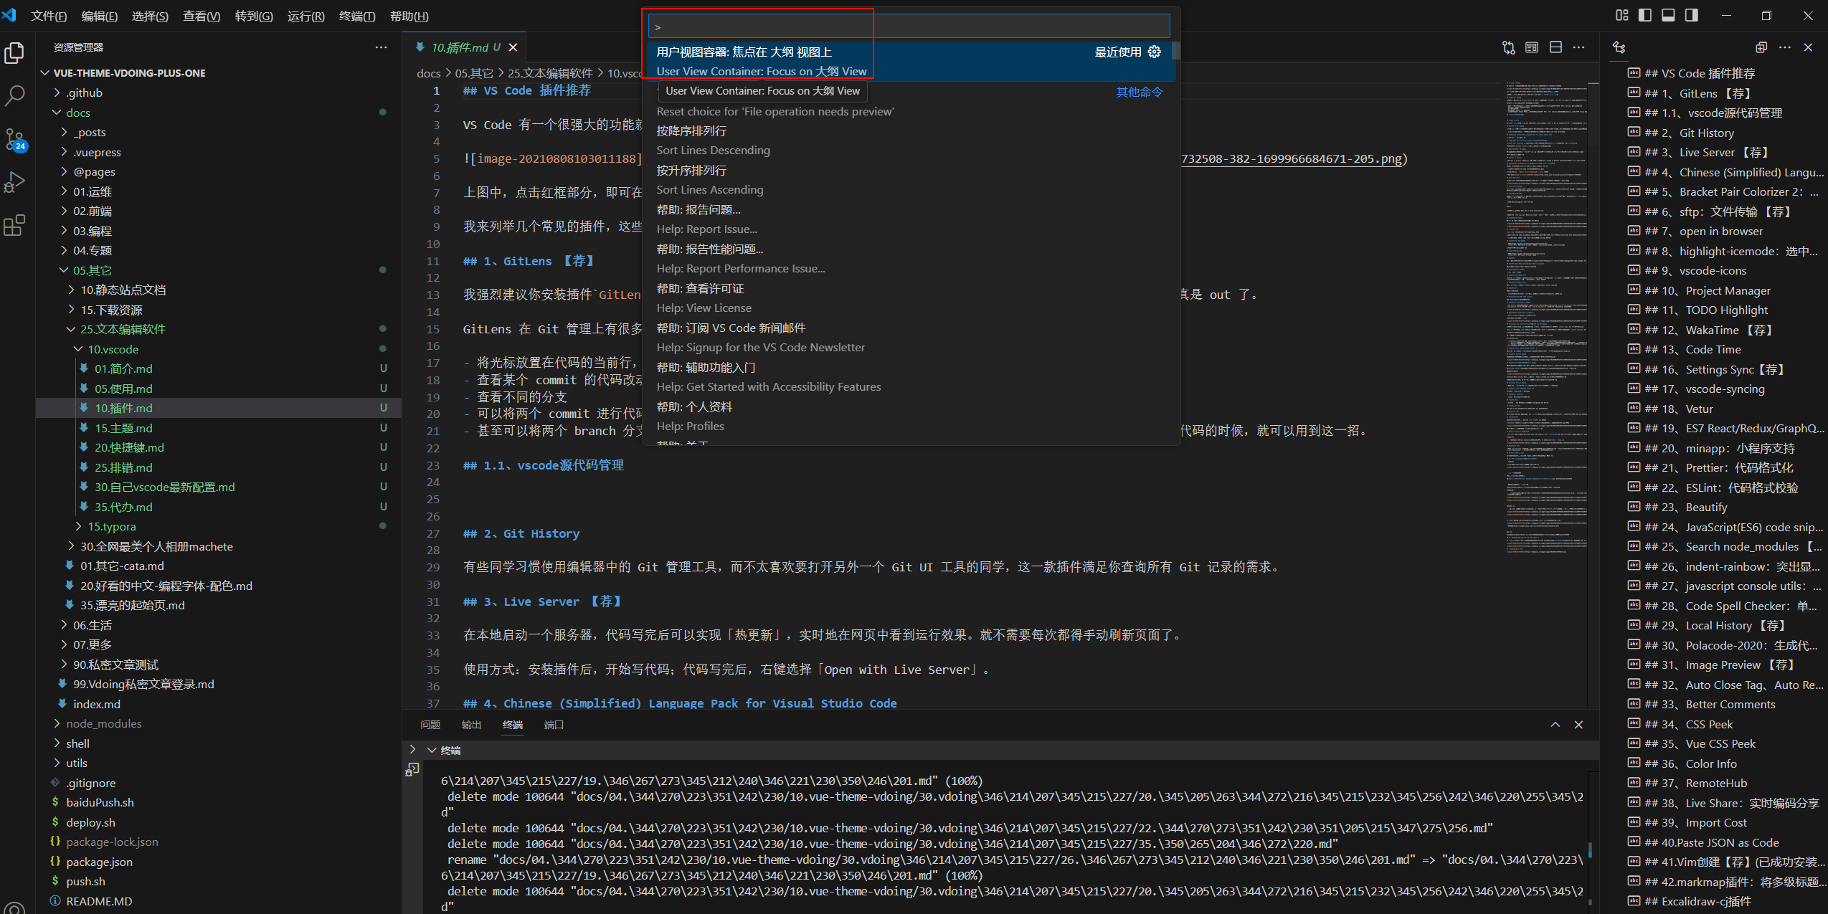Open the 编辑(E) menu
This screenshot has width=1828, height=914.
point(99,16)
